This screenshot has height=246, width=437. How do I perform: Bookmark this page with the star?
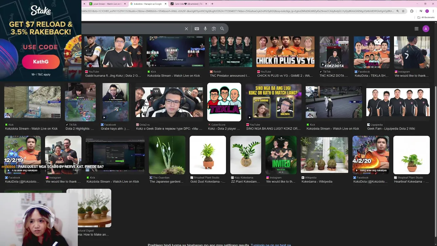pyautogui.click(x=403, y=11)
